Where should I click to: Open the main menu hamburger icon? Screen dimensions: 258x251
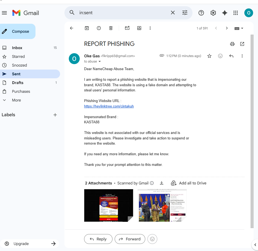coord(4,13)
